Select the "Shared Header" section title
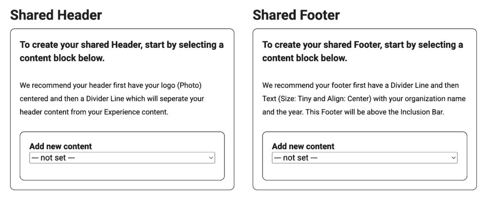This screenshot has height=200, width=487. coord(56,15)
